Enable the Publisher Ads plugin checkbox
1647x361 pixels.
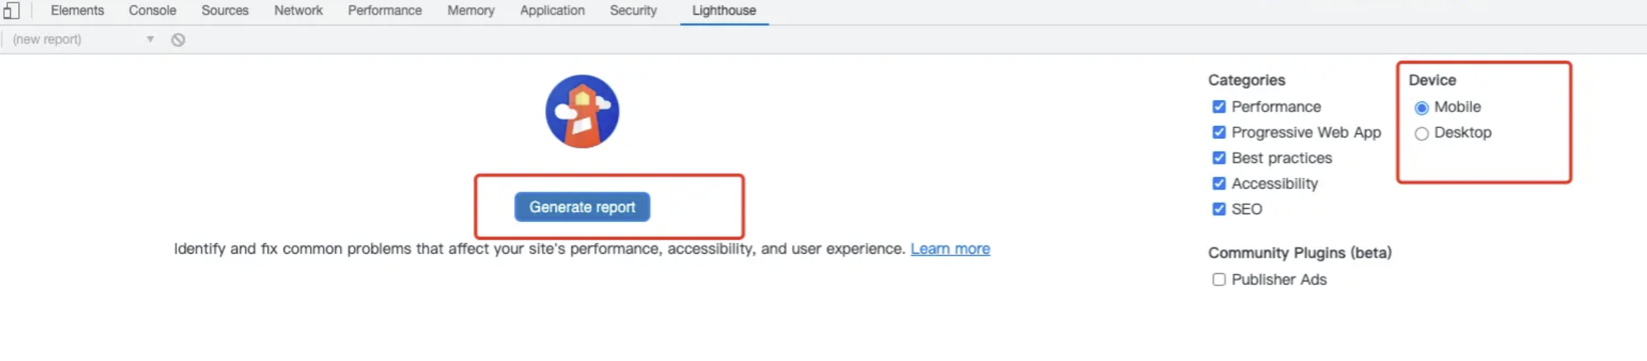click(1219, 280)
